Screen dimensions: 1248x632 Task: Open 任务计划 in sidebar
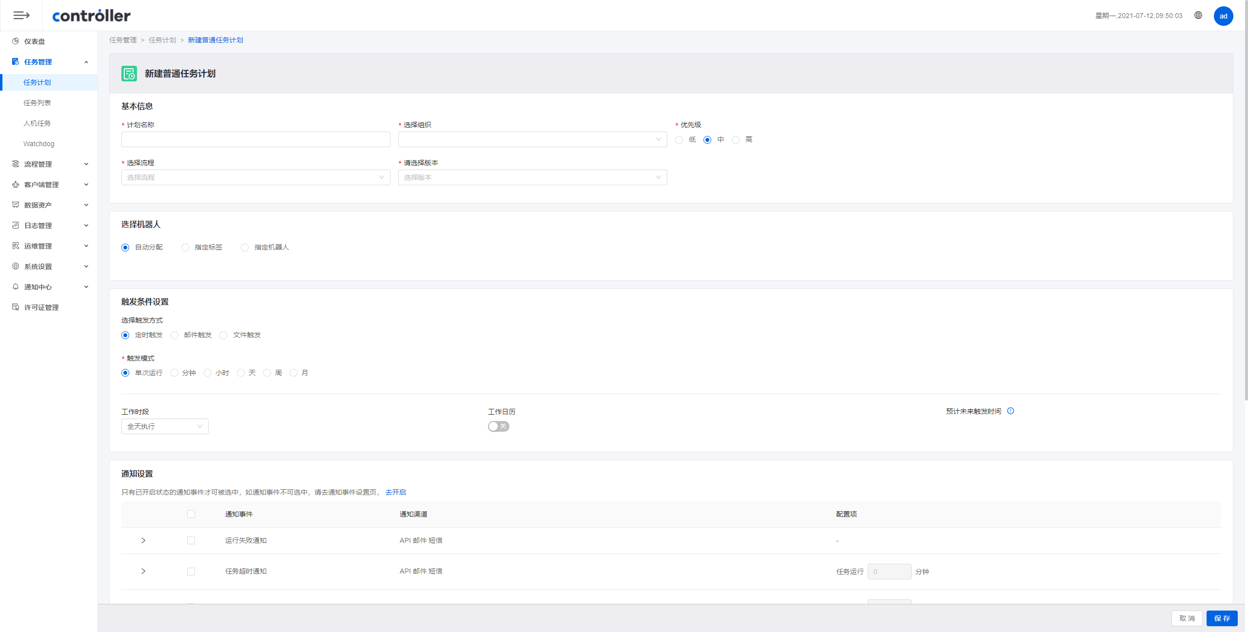49,82
